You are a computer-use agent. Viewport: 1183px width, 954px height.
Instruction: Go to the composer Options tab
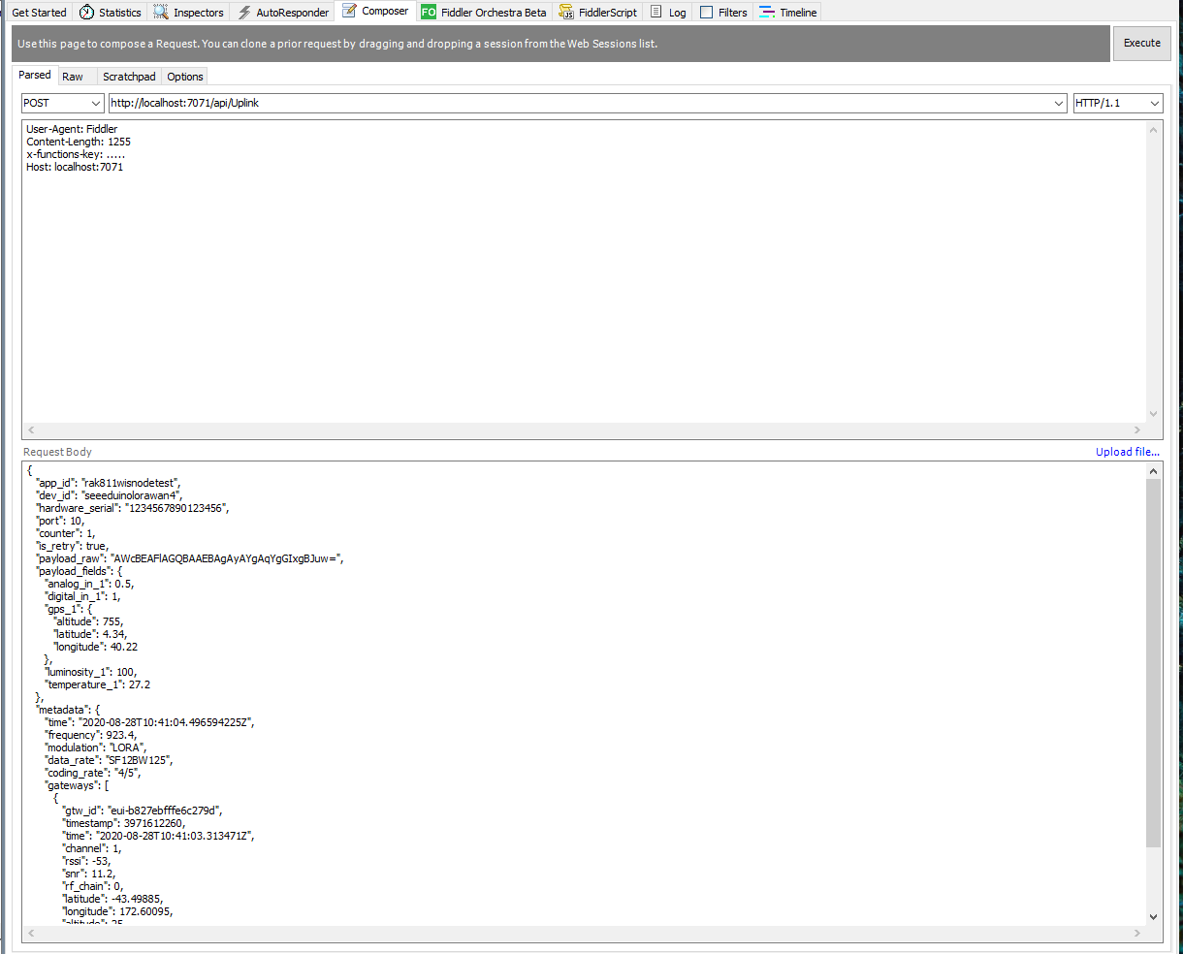tap(184, 77)
